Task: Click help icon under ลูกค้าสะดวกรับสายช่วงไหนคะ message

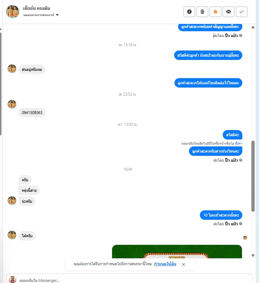Action: 240,160
